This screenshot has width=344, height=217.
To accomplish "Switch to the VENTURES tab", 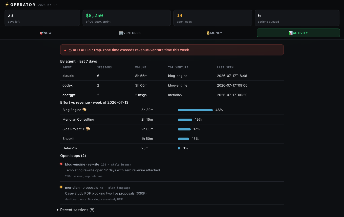I will [x=130, y=33].
